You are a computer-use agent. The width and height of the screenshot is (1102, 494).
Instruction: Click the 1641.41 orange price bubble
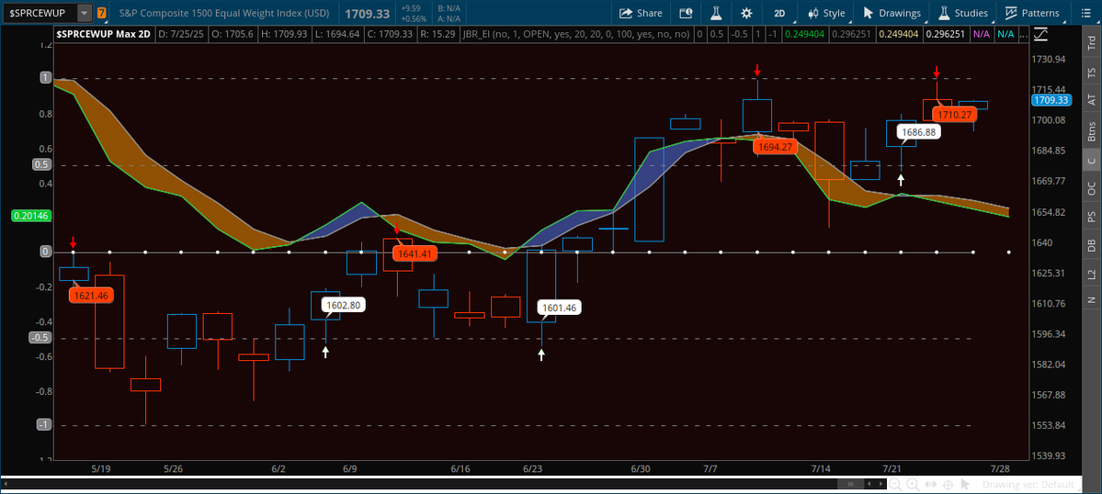[x=415, y=253]
